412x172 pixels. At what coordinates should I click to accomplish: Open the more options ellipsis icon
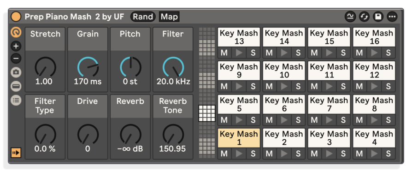[392, 17]
